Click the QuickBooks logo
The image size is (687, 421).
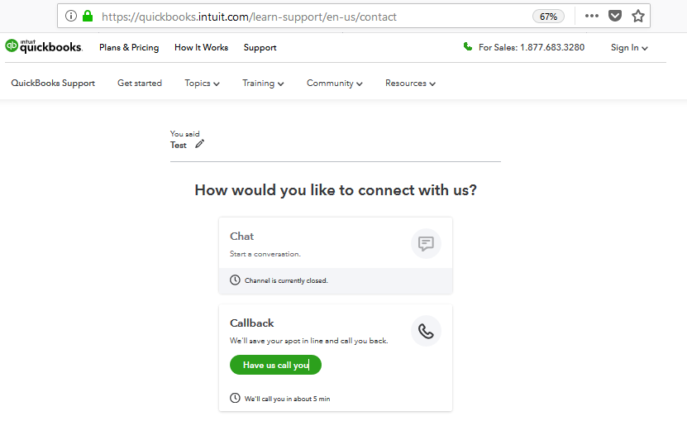point(43,46)
